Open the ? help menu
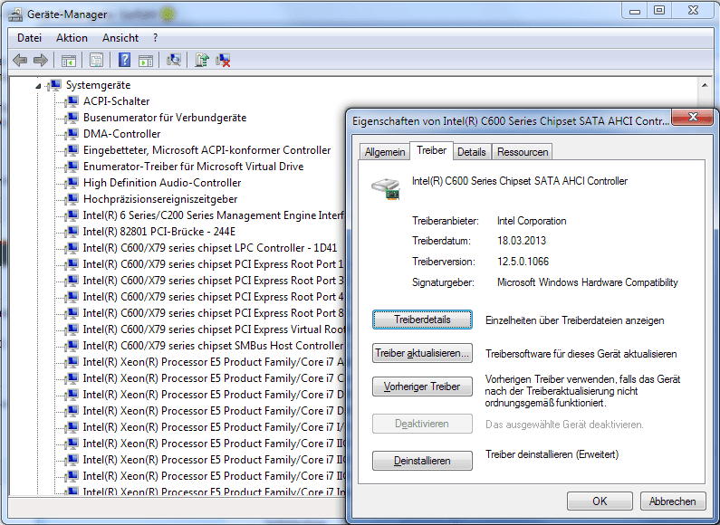The image size is (720, 525). click(x=155, y=38)
